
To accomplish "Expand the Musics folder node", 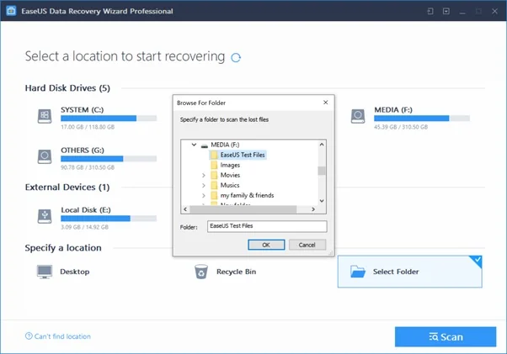I will tap(204, 185).
